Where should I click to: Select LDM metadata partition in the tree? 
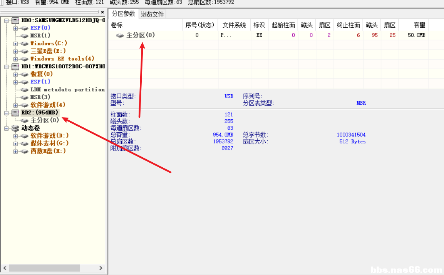tap(67, 90)
